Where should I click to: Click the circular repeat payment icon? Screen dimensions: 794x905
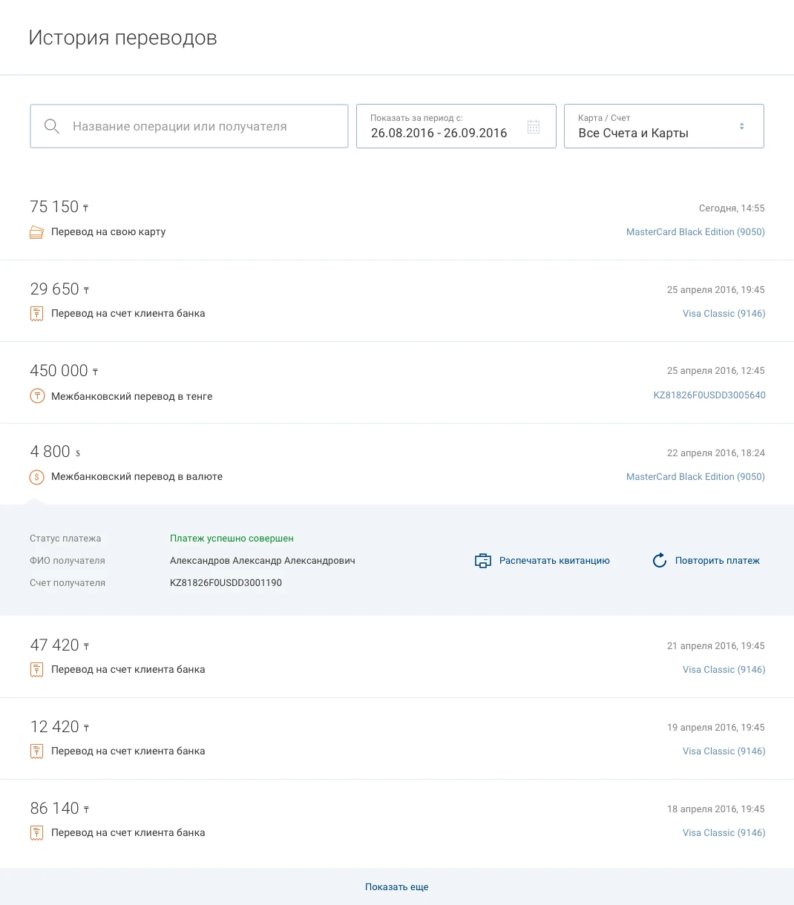point(659,561)
